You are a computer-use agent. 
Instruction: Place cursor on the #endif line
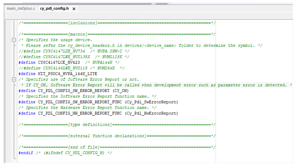click(65, 153)
